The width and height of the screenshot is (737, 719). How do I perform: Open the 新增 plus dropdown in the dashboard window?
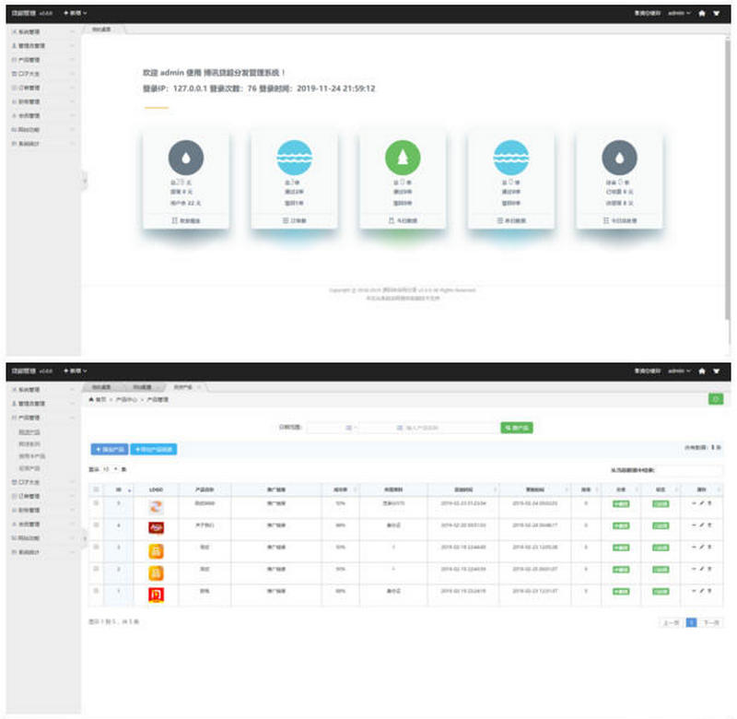coord(76,13)
